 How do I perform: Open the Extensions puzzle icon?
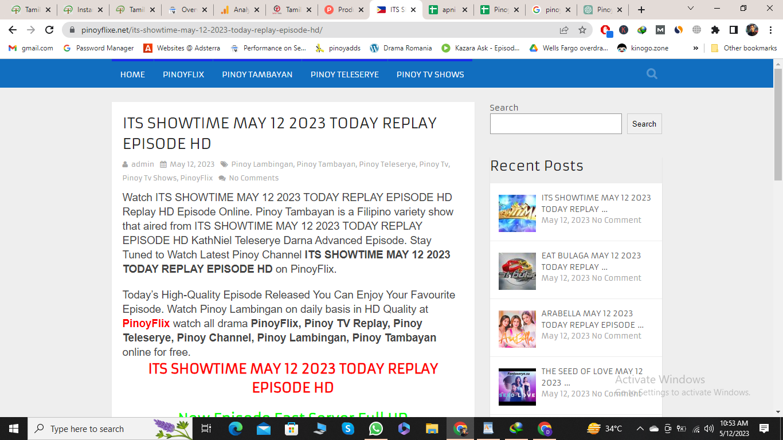coord(715,29)
